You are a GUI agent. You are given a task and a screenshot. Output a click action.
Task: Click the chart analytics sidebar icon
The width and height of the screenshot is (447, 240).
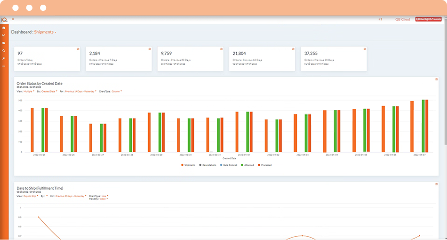[4, 35]
